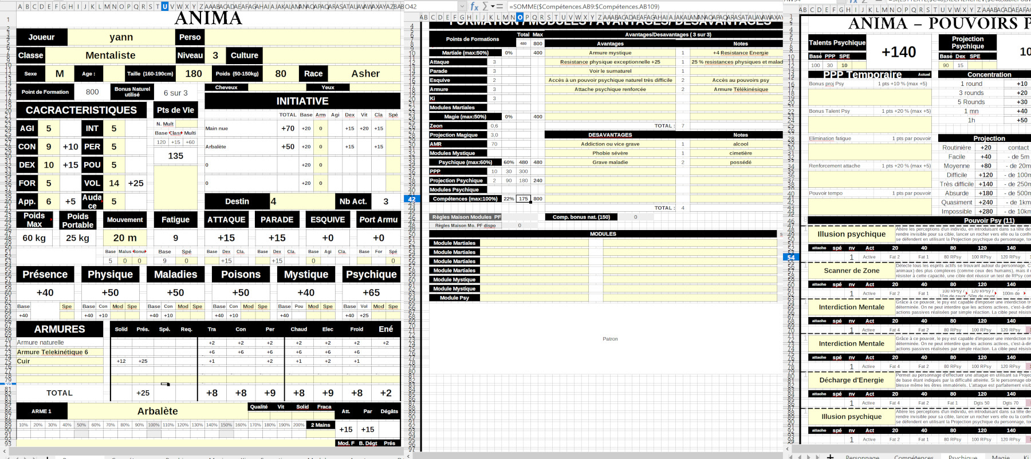Click the Race cell 'Asher'
The height and width of the screenshot is (459, 1031).
click(365, 74)
